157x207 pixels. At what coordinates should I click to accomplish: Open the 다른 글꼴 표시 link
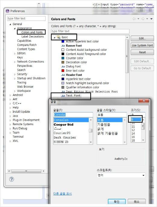(x=62, y=193)
